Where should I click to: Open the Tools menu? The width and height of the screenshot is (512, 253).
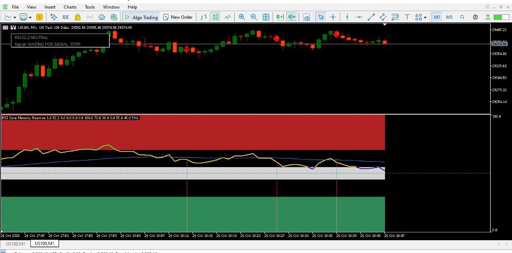[90, 7]
